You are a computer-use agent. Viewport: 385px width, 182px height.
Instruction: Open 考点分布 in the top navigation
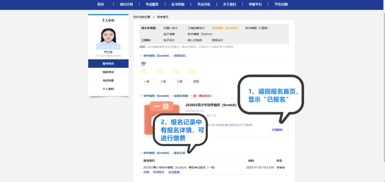pyautogui.click(x=204, y=4)
